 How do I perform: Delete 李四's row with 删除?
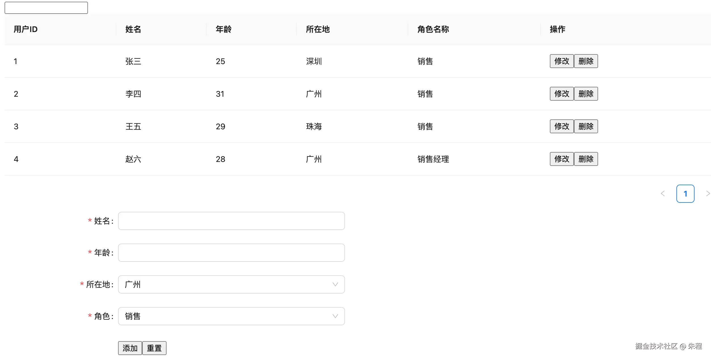586,94
